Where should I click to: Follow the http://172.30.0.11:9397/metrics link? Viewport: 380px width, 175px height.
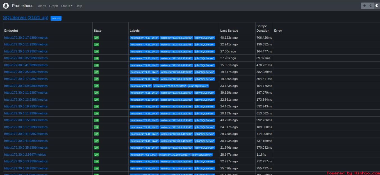(x=26, y=93)
